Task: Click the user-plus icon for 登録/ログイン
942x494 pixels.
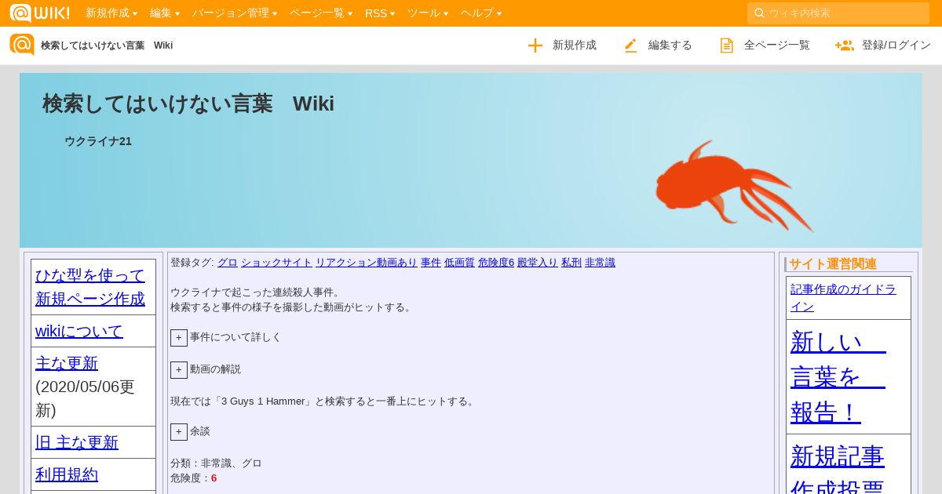Action: [845, 45]
